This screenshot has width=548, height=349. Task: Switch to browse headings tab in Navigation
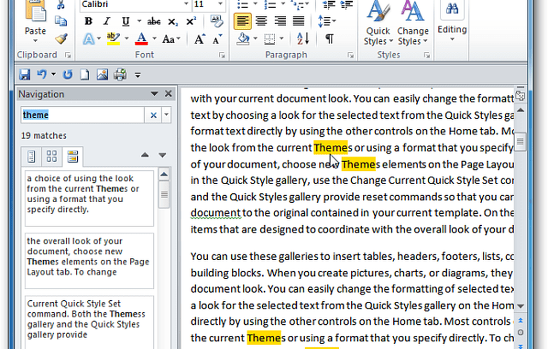click(31, 157)
